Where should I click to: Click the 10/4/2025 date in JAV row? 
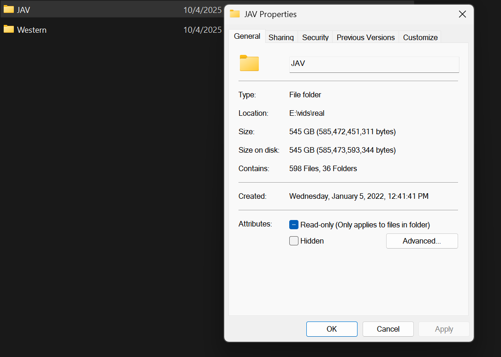[203, 10]
